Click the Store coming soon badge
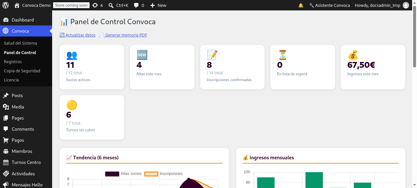Image resolution: width=417 pixels, height=188 pixels. [71, 5]
